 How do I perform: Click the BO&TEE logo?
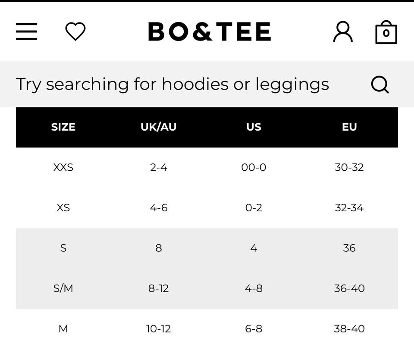[210, 32]
